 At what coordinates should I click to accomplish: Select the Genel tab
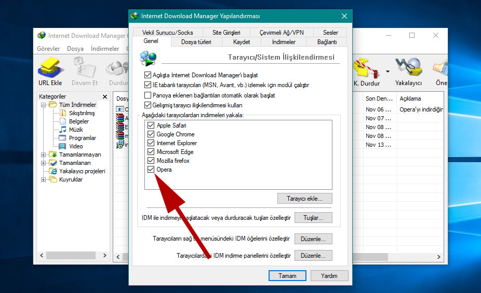151,41
